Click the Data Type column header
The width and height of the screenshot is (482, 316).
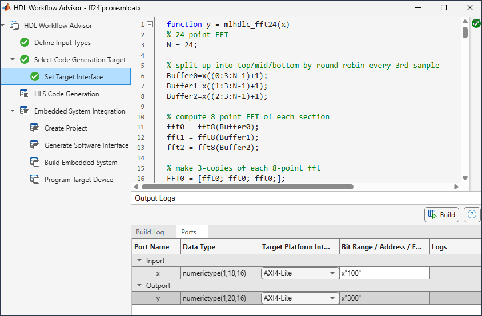[220, 247]
